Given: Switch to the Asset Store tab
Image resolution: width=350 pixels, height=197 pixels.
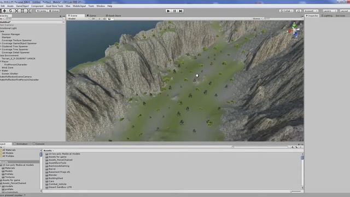Looking at the screenshot, I should tap(113, 16).
